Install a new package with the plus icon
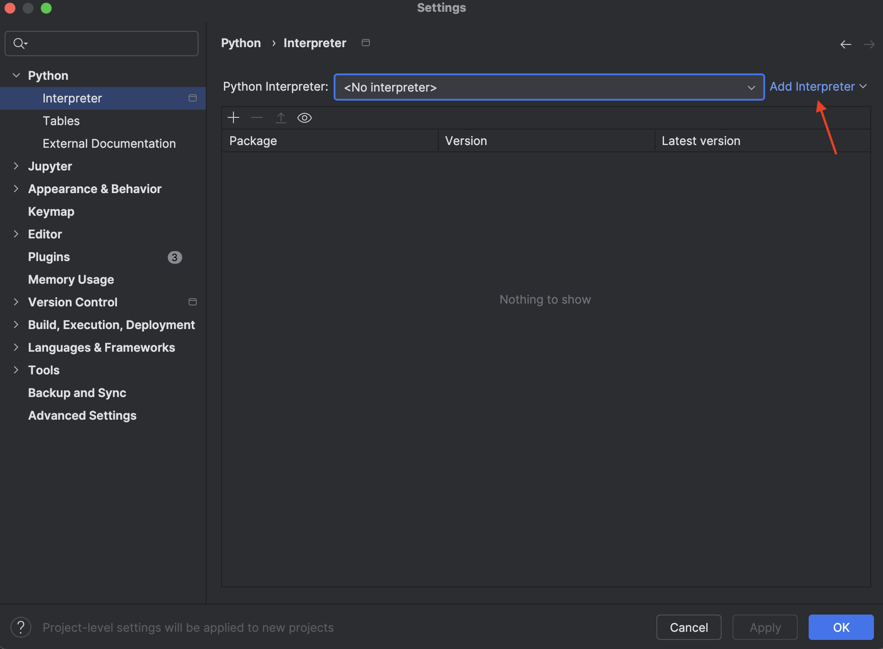This screenshot has height=649, width=883. pos(233,117)
